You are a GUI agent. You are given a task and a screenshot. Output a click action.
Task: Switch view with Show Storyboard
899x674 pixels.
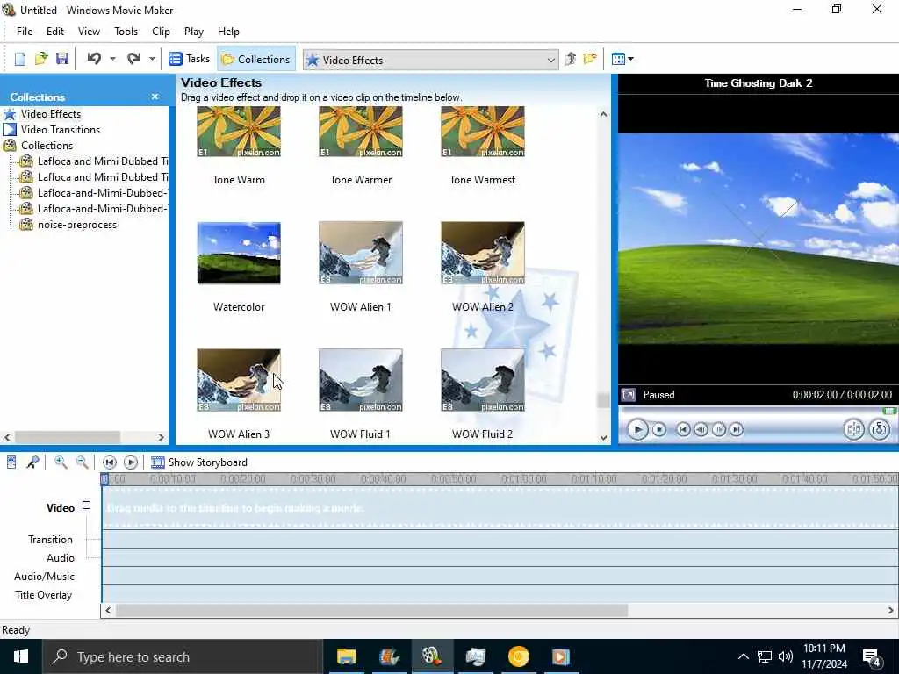pos(199,462)
